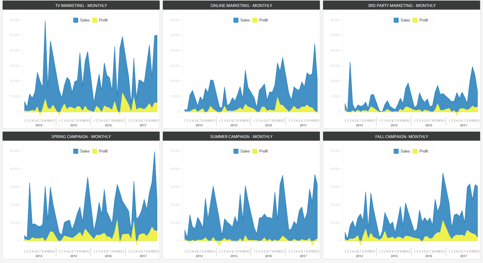The width and height of the screenshot is (483, 263).
Task: Click 2014 axis label in 3rd Party Marketing chart
Action: pos(359,125)
